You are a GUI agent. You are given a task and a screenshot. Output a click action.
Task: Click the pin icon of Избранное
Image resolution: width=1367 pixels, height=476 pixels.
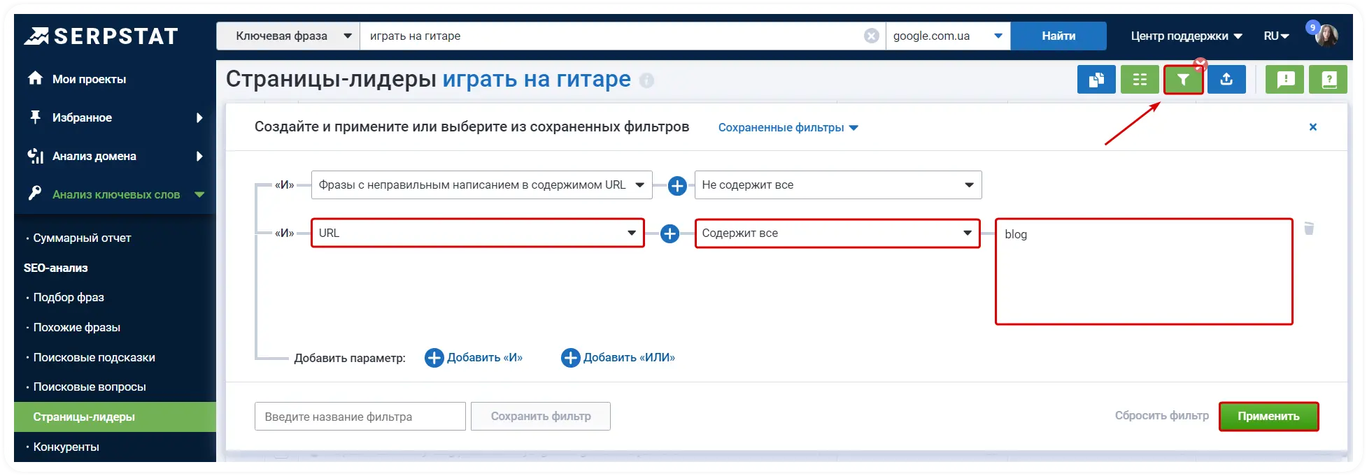(x=35, y=117)
